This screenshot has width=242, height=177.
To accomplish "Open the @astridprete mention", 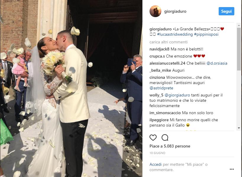I will click(x=161, y=88).
